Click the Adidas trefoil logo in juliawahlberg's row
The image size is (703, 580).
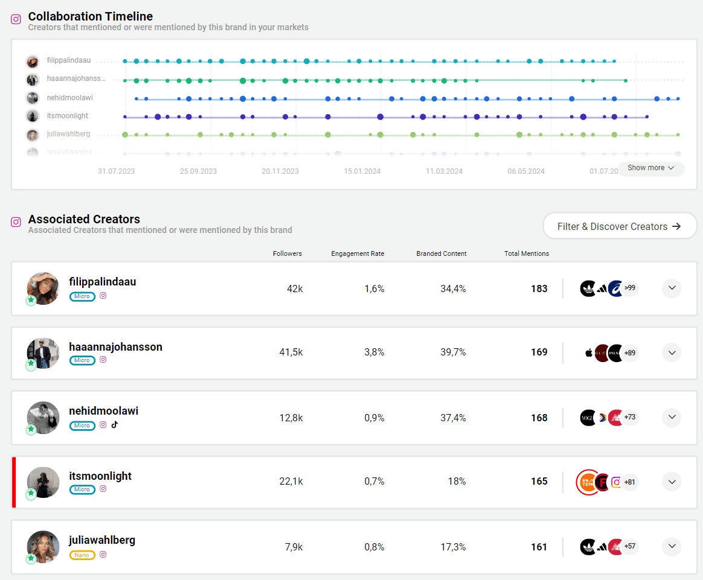point(588,547)
